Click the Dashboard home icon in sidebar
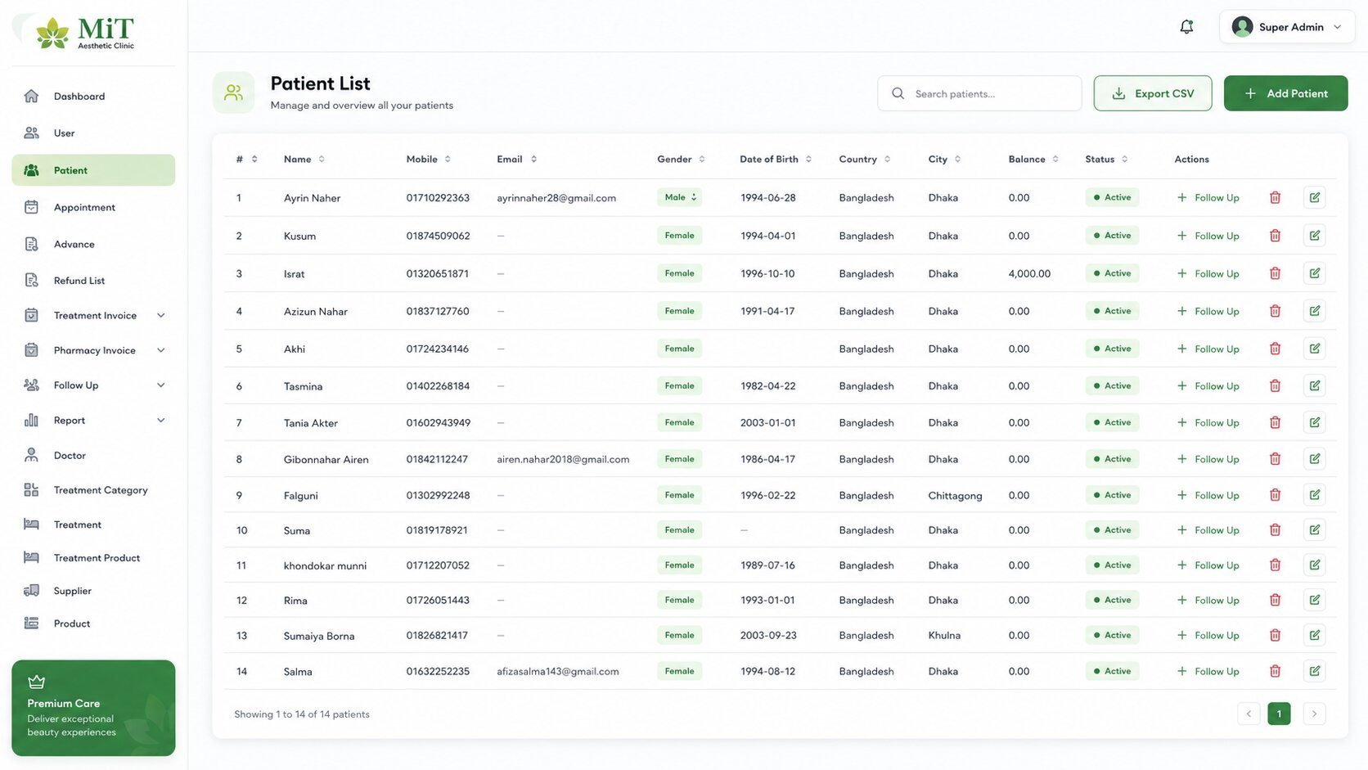The image size is (1368, 770). click(x=31, y=96)
